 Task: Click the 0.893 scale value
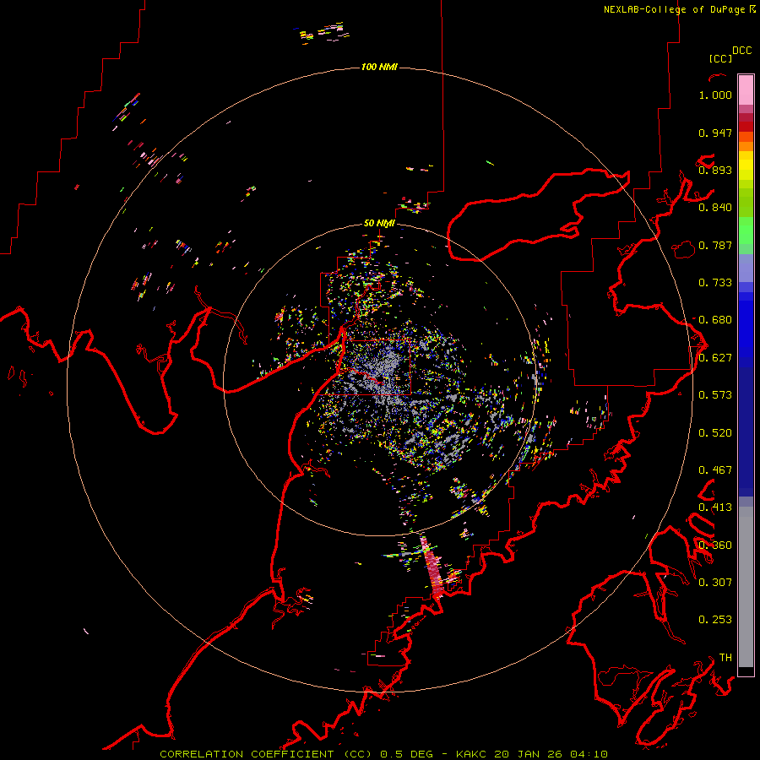(x=715, y=170)
